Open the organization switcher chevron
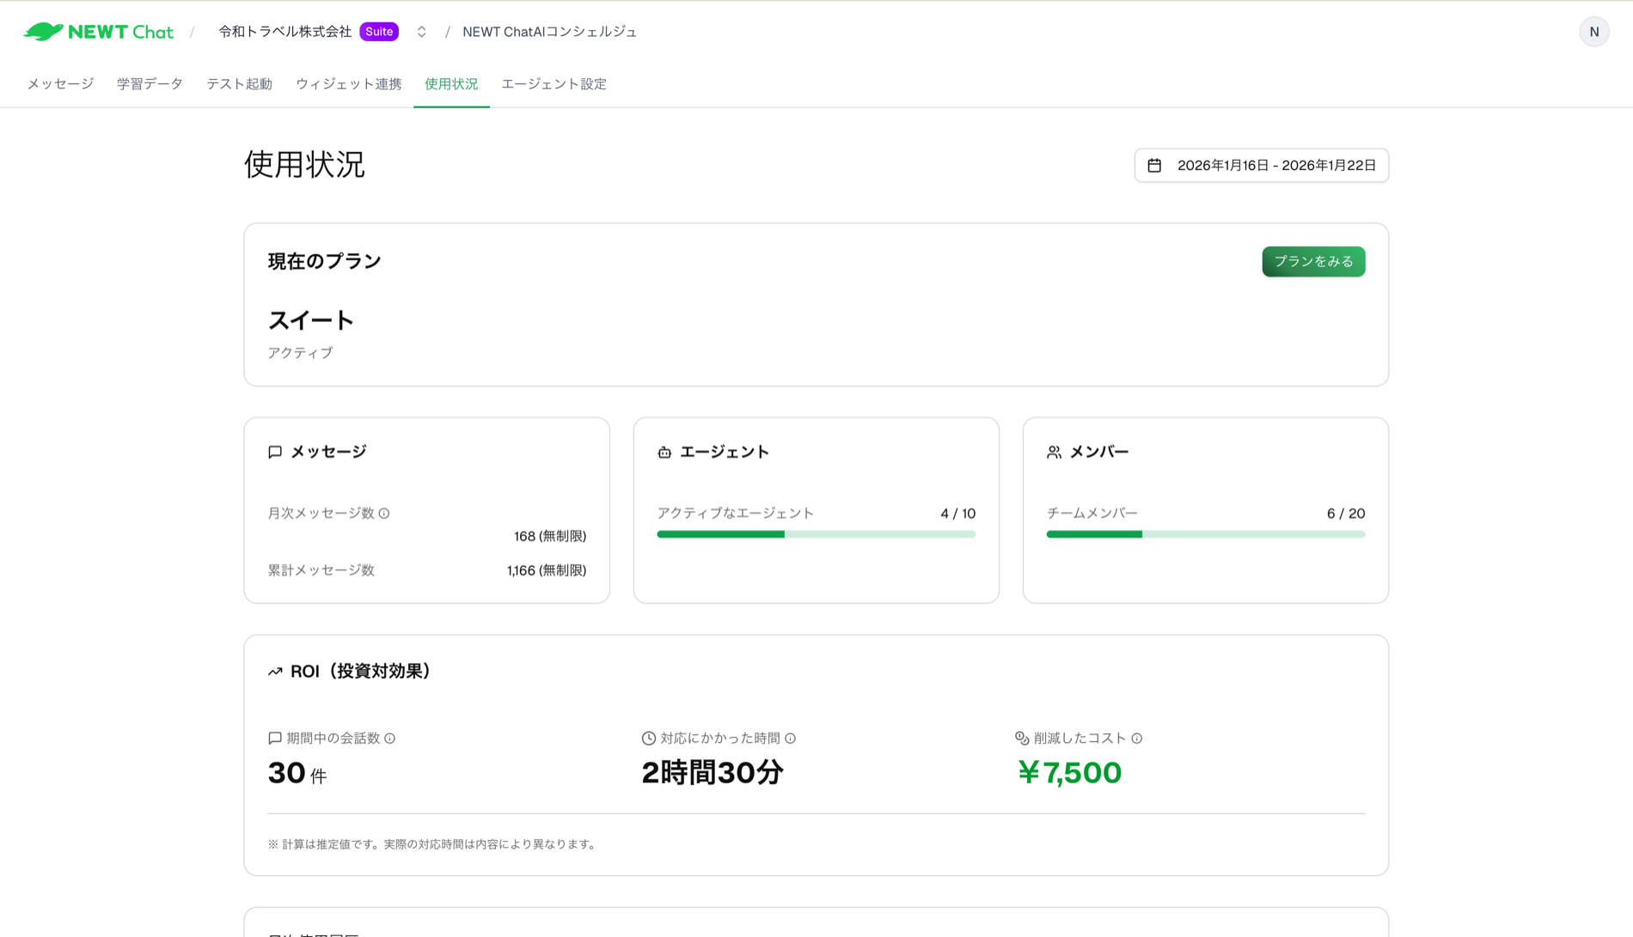The image size is (1633, 937). coord(420,31)
